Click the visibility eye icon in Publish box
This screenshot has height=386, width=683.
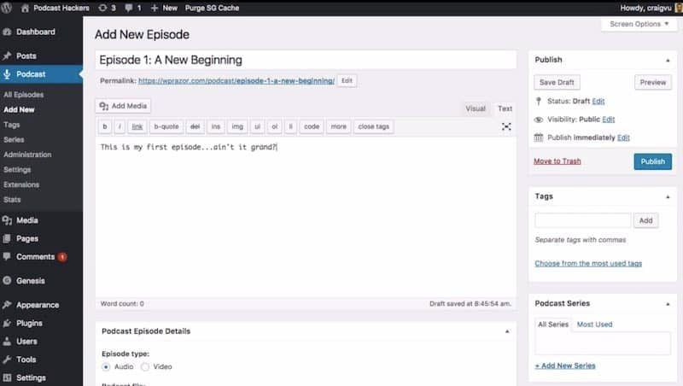(539, 120)
